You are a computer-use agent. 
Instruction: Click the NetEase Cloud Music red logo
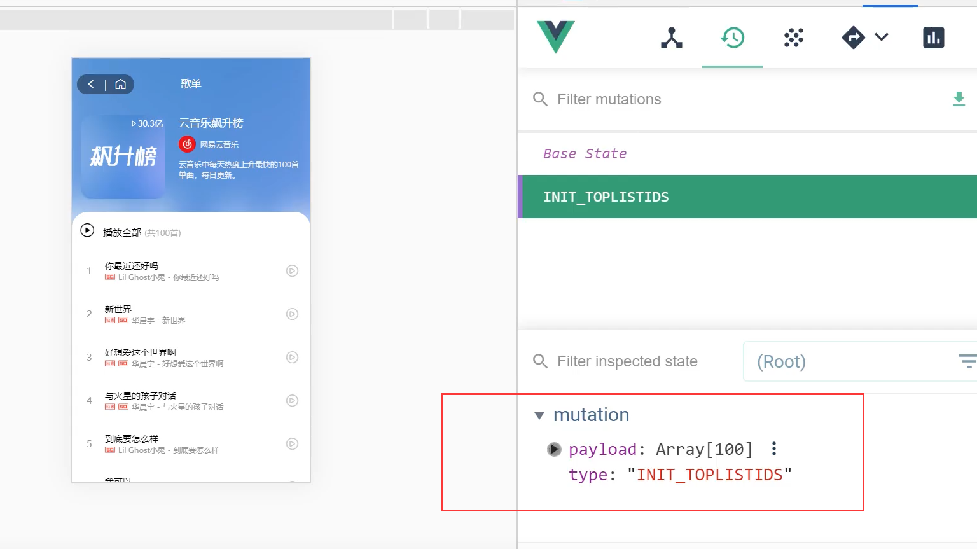187,144
